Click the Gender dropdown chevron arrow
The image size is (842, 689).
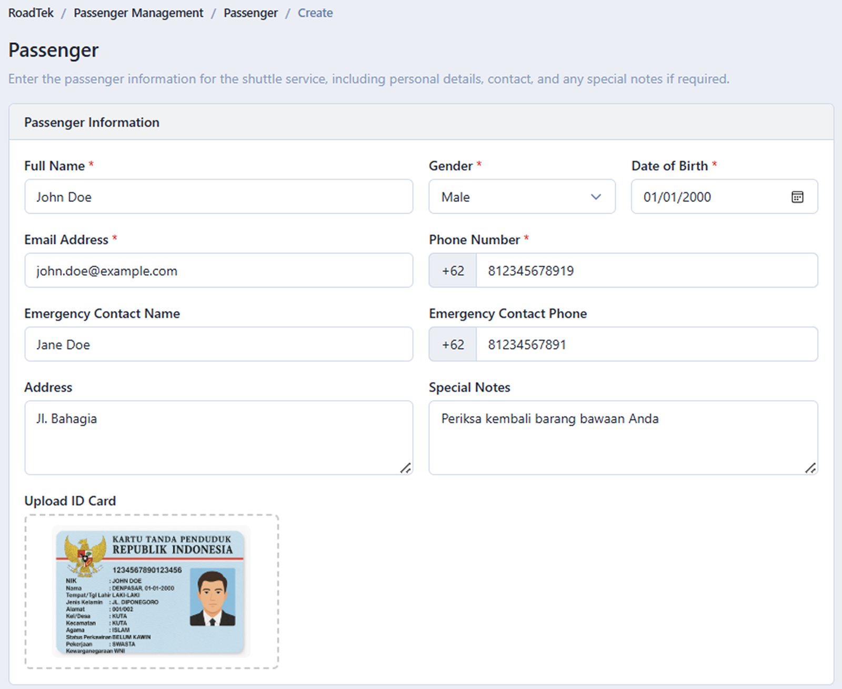pos(596,197)
